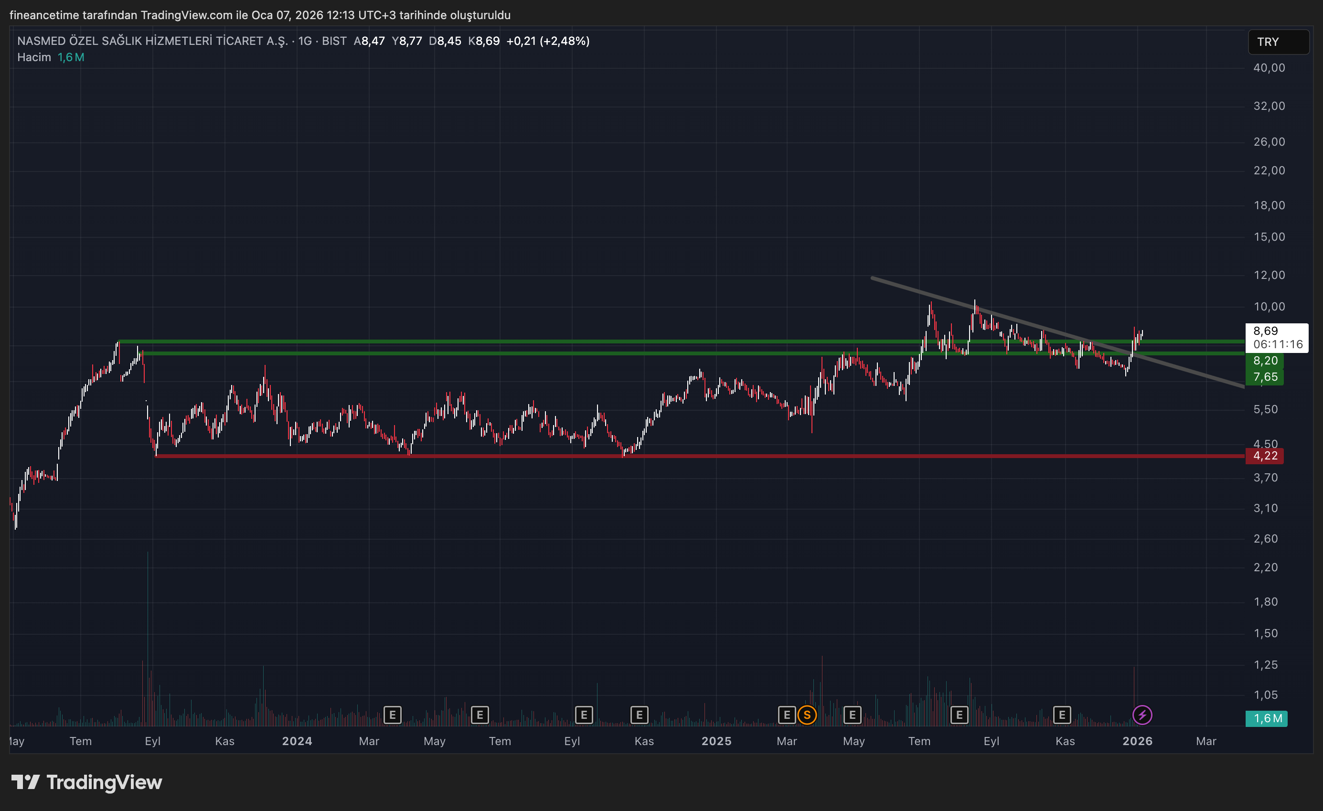Open the TRY currency selector
Viewport: 1323px width, 811px height.
pos(1278,42)
